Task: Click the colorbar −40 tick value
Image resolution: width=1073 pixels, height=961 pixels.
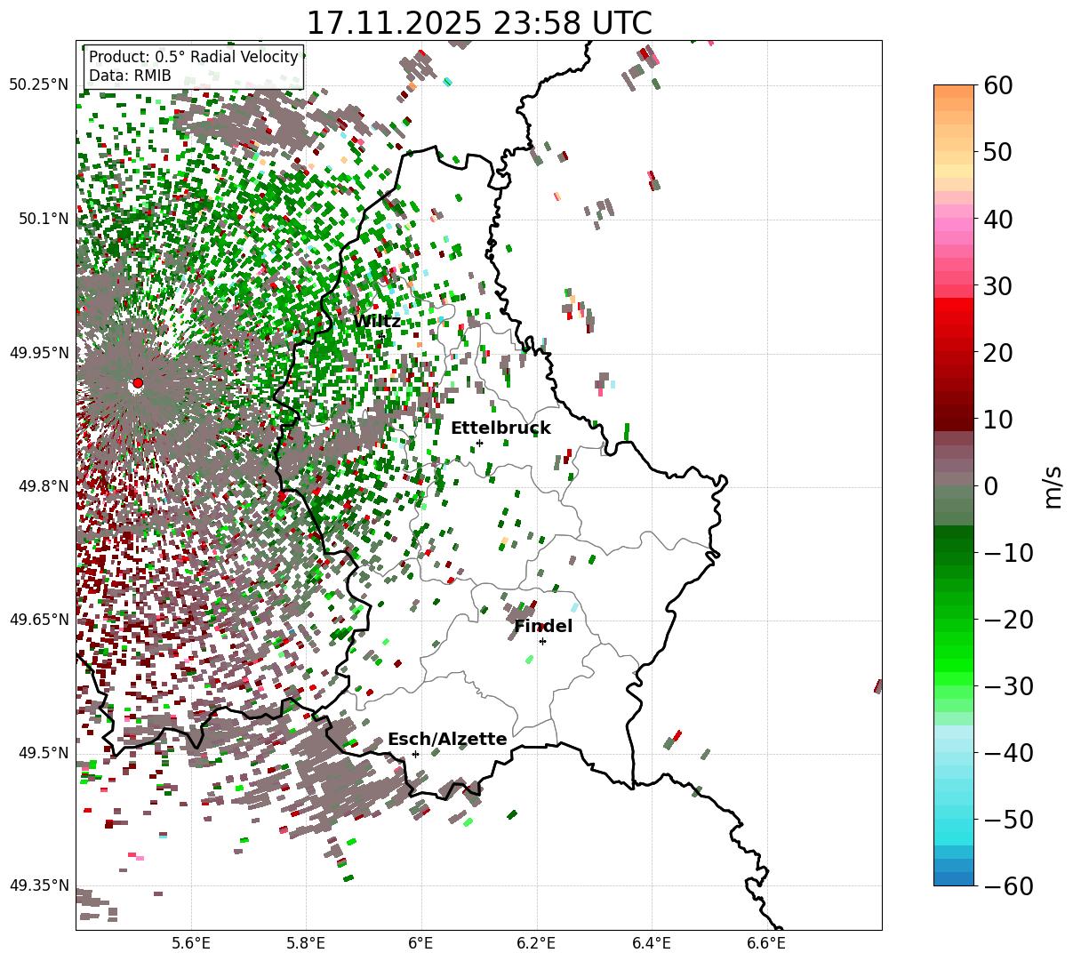Action: coord(1008,752)
